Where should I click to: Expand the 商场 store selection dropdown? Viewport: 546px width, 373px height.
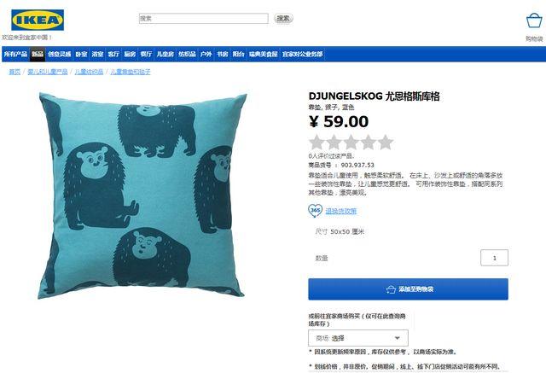click(x=358, y=338)
